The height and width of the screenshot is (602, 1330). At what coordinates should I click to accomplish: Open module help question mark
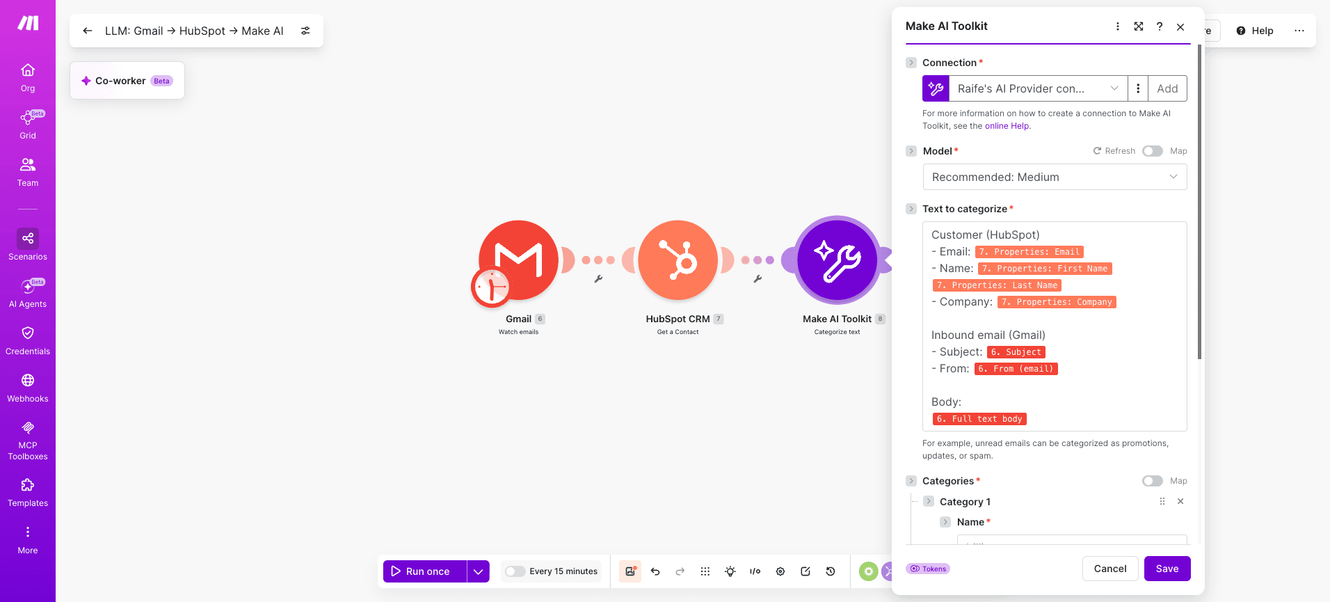(1160, 26)
